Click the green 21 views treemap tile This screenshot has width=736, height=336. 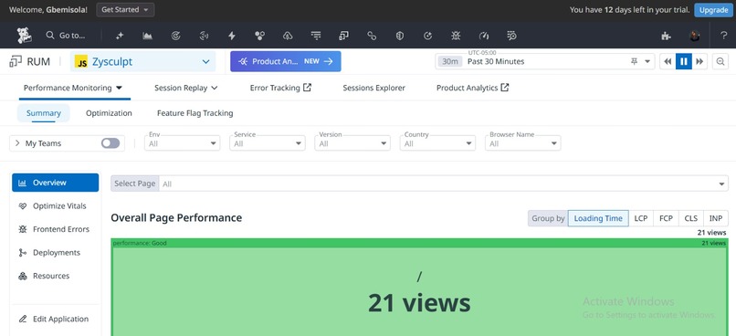[x=420, y=291]
